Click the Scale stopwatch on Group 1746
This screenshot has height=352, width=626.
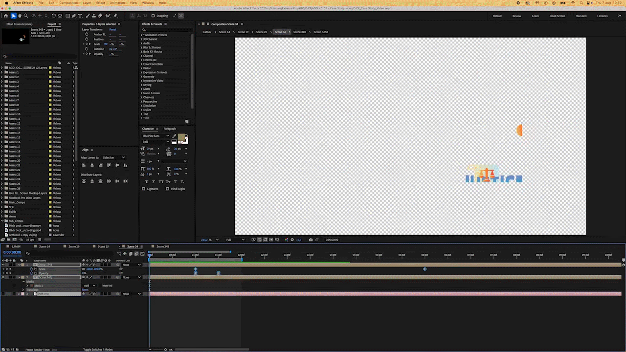(x=31, y=269)
